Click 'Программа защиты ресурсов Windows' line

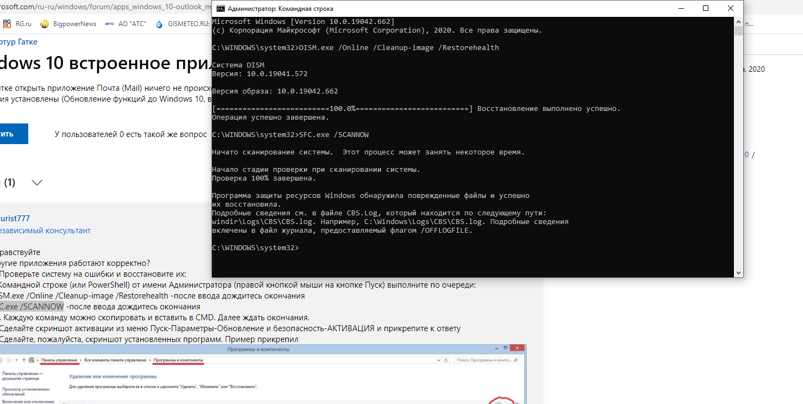pos(370,196)
